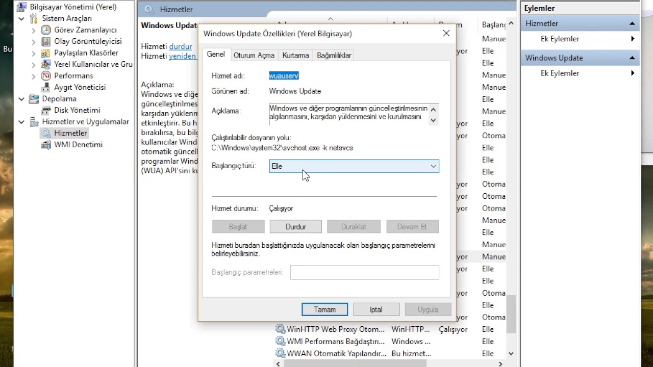Expand the Olay Görüntüleyicisi node arrow

pyautogui.click(x=34, y=41)
